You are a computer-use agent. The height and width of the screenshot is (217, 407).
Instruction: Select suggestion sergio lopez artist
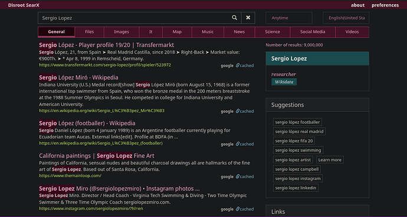coord(293,159)
